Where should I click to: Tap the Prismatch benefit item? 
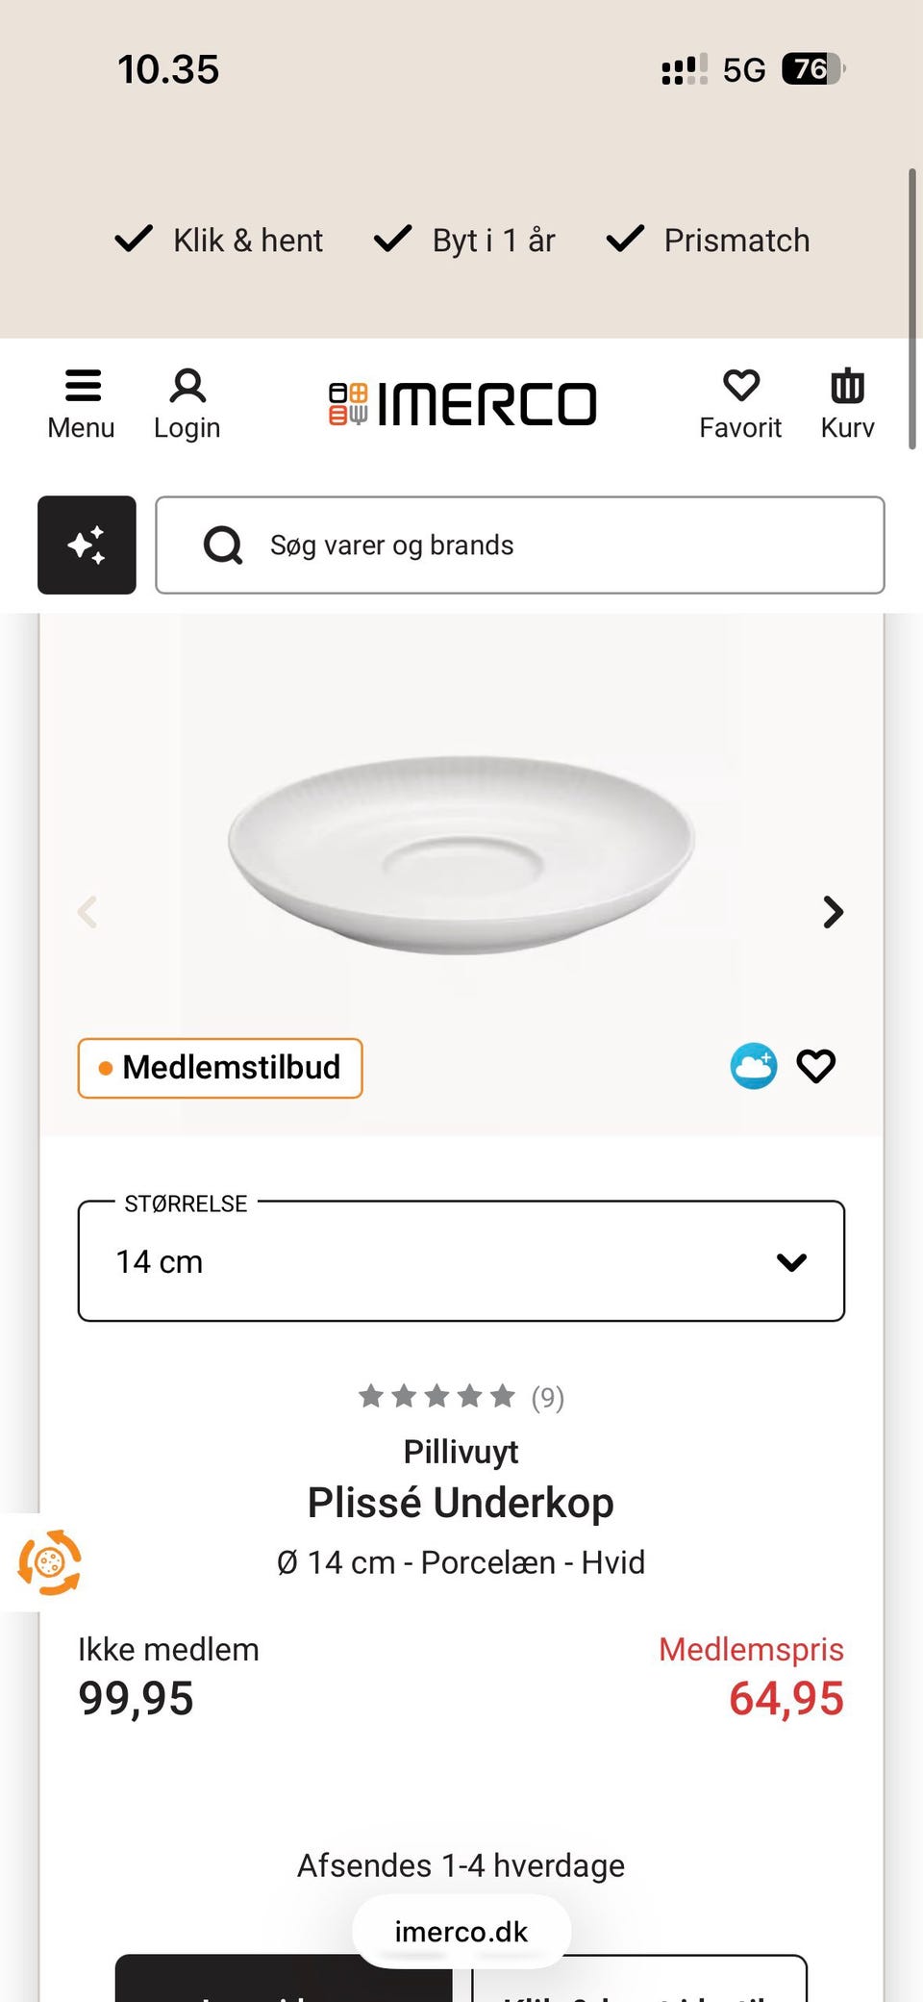tap(708, 240)
